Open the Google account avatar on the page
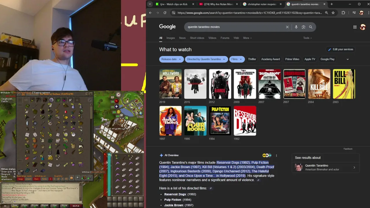This screenshot has width=370, height=208. [363, 27]
